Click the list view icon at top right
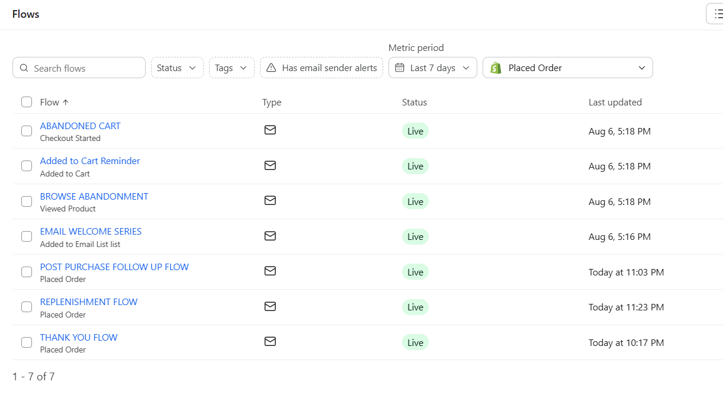The image size is (723, 404). [x=718, y=14]
